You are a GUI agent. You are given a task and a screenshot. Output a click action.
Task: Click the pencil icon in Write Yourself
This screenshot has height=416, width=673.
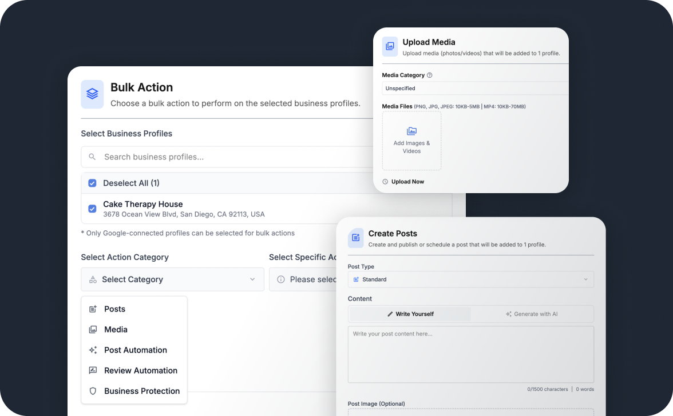coord(390,314)
